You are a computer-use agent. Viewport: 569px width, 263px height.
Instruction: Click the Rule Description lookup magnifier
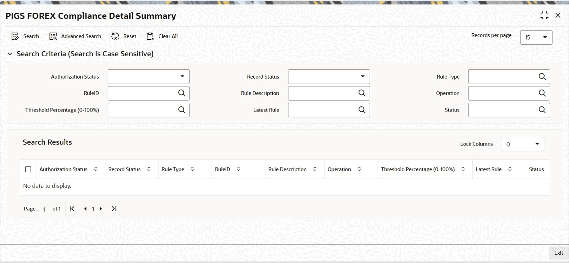pos(362,93)
